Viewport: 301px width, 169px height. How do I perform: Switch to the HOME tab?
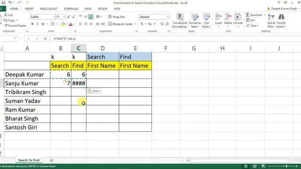click(14, 9)
